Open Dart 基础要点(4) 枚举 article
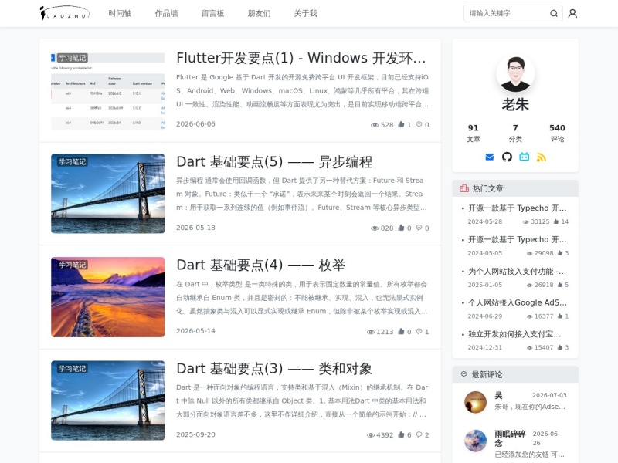618x463 pixels. pyautogui.click(x=261, y=265)
